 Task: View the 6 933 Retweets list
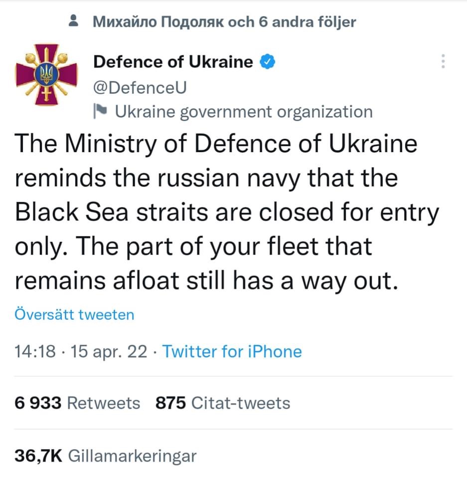tap(77, 403)
